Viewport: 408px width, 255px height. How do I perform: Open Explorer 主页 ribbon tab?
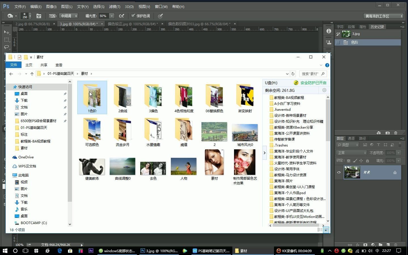coord(29,65)
